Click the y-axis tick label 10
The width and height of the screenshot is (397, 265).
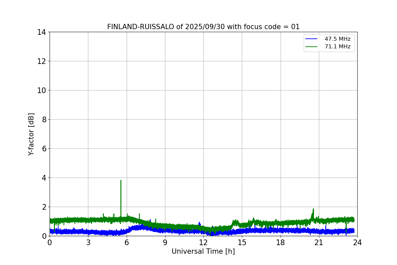42,90
